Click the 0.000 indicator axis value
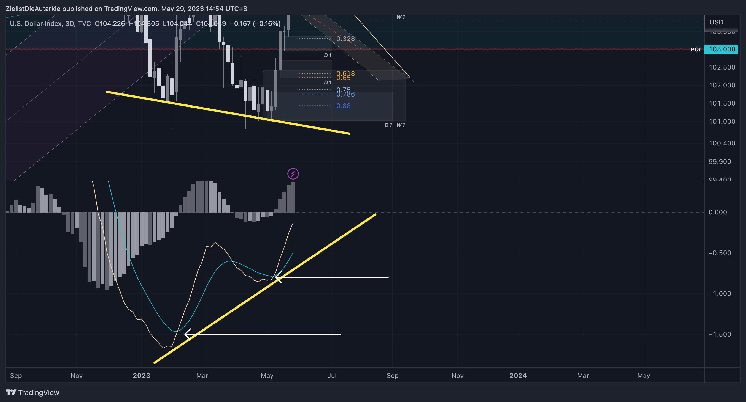The image size is (746, 402). (x=717, y=213)
